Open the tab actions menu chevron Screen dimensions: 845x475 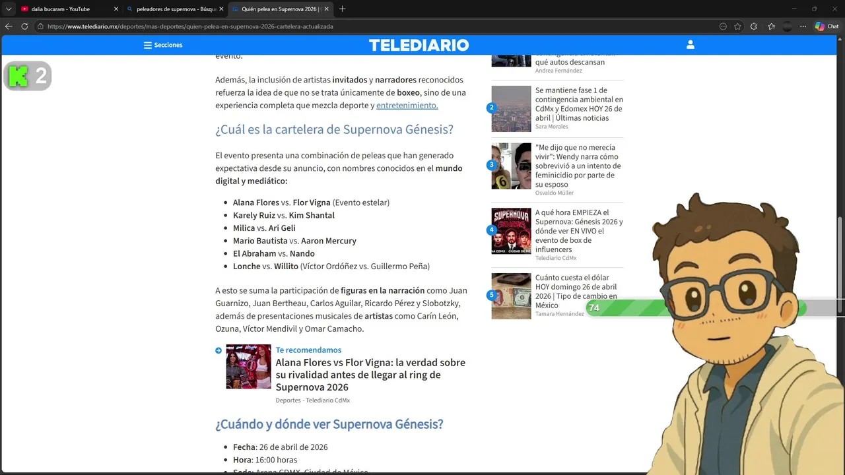(x=9, y=9)
